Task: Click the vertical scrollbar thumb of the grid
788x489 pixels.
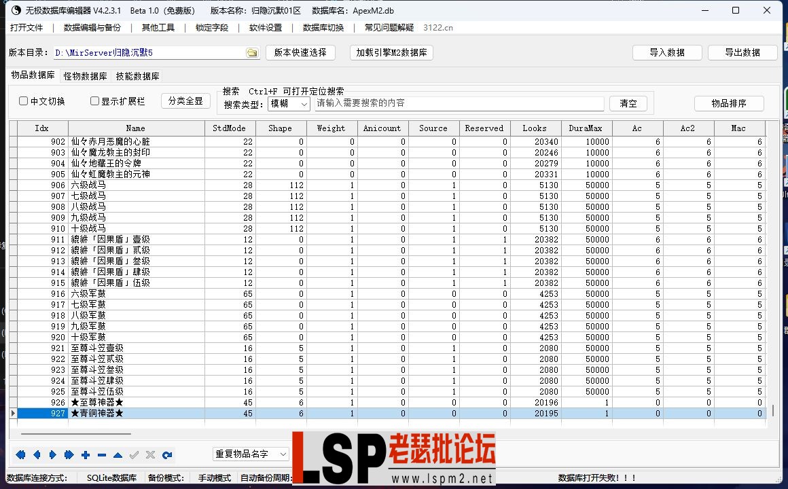Action: tap(773, 410)
